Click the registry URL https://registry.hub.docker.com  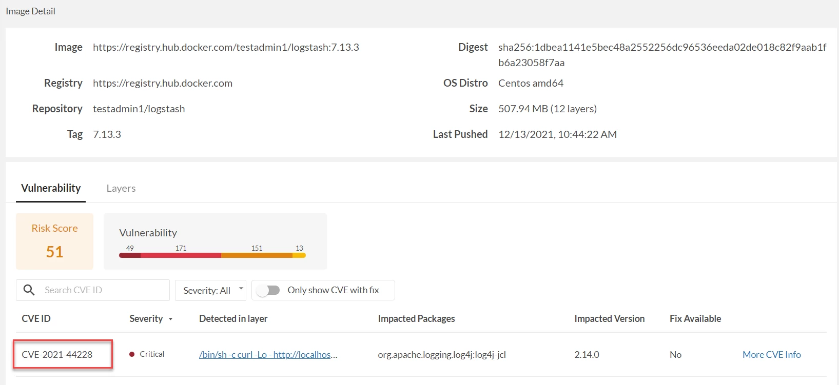(163, 83)
